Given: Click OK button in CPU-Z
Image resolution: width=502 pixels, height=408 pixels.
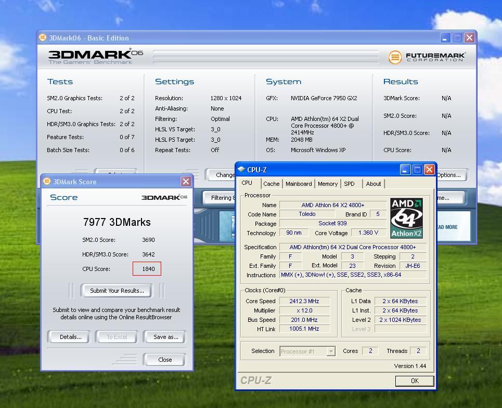Looking at the screenshot, I should click(415, 381).
